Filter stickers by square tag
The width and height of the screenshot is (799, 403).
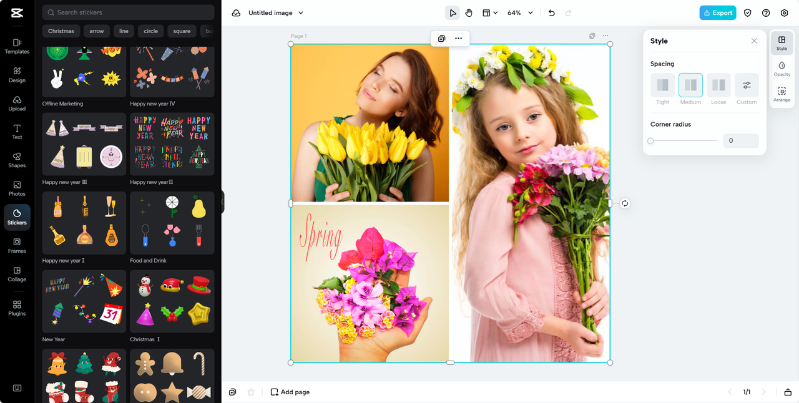[182, 31]
